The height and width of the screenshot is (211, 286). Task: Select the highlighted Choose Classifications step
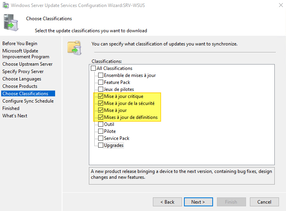tap(28, 94)
